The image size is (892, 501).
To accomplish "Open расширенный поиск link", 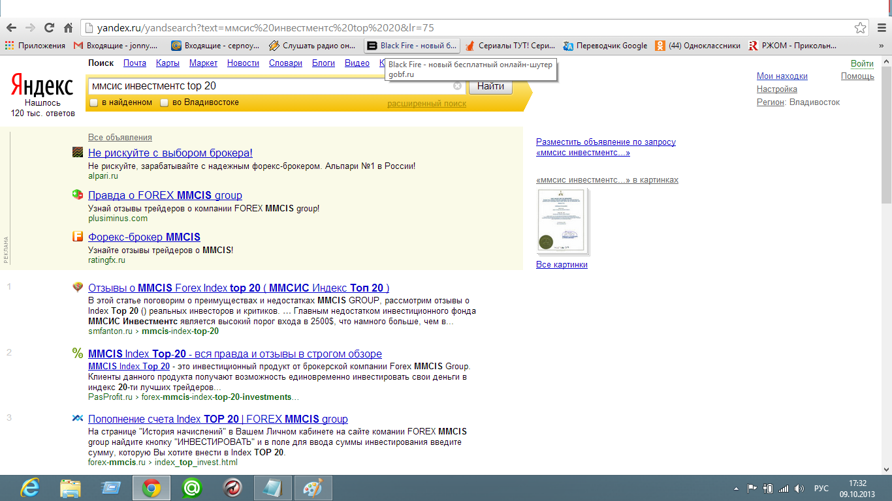I will click(426, 104).
